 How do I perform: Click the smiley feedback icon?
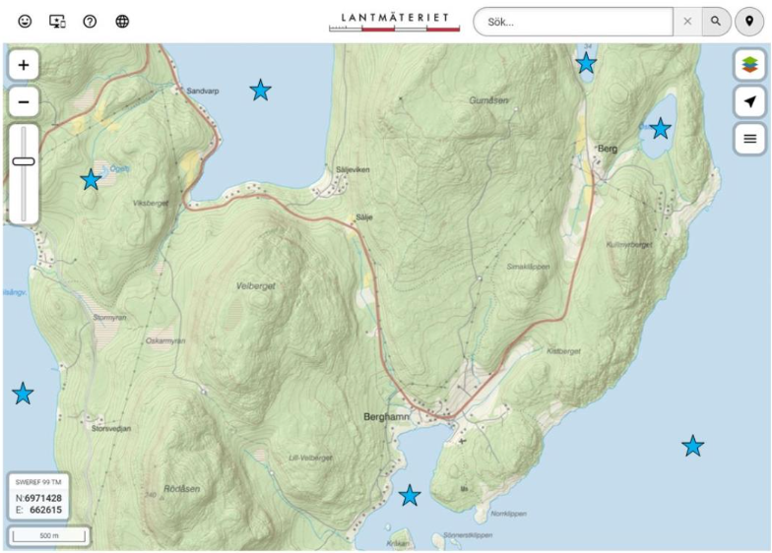[25, 21]
